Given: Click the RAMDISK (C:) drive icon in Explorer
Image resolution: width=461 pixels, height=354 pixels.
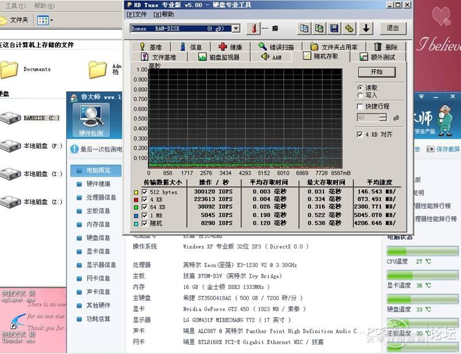Looking at the screenshot, I should point(10,118).
